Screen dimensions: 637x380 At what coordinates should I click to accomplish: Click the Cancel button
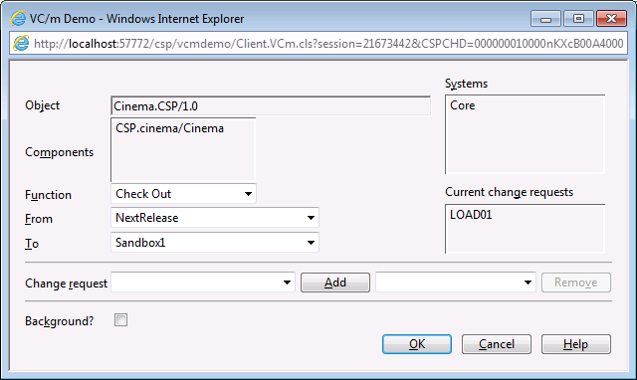tap(497, 344)
